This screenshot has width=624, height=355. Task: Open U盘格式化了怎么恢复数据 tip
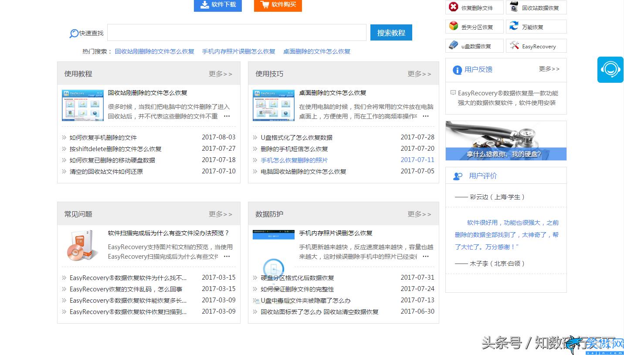(297, 138)
